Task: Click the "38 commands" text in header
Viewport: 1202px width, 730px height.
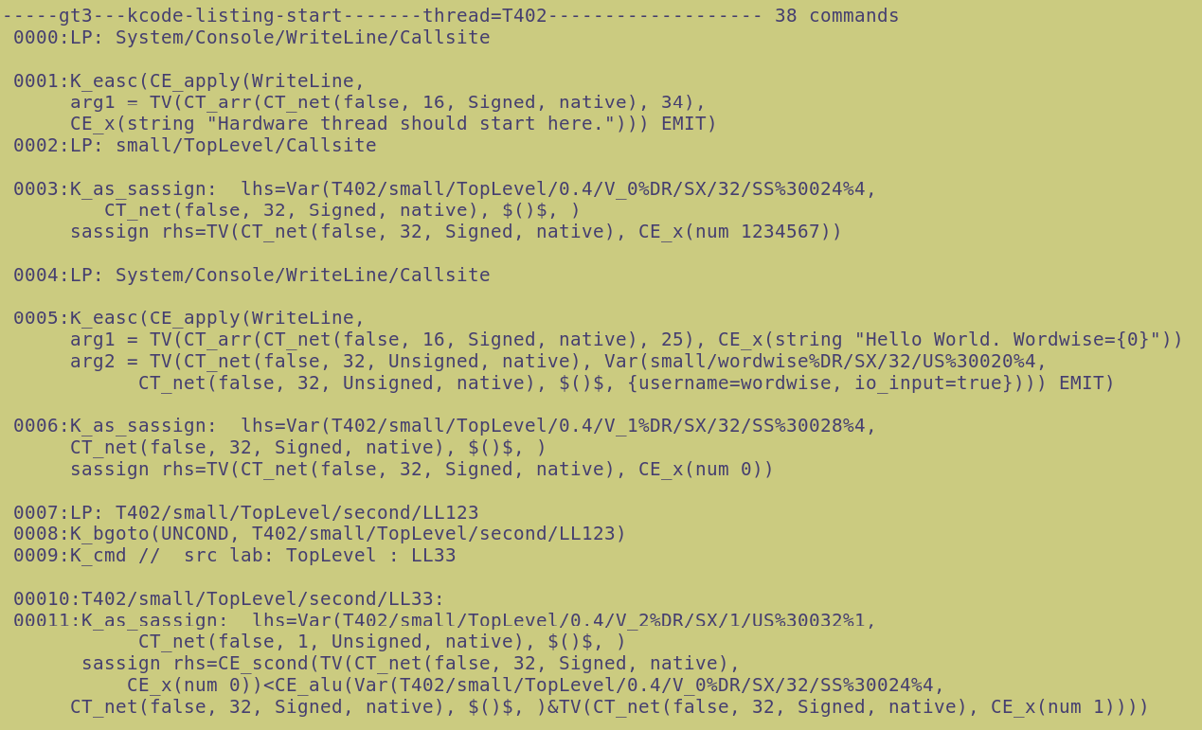Action: tap(836, 16)
